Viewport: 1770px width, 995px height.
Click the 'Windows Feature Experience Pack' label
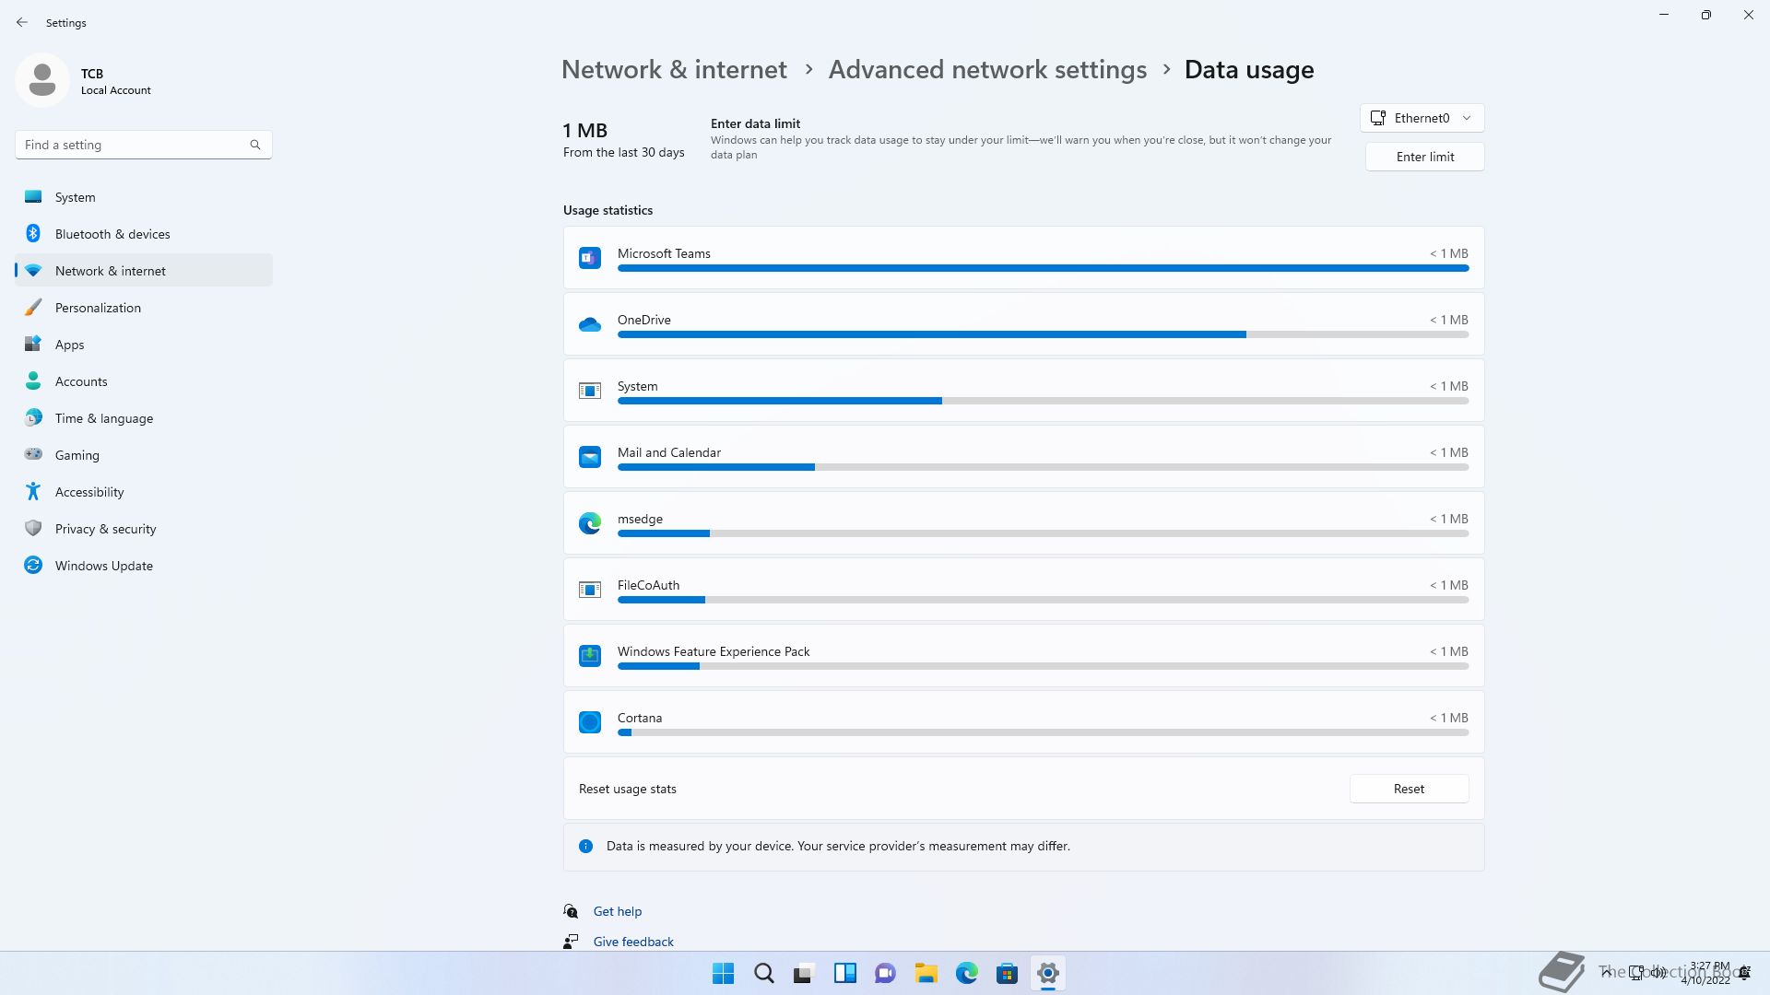click(714, 651)
